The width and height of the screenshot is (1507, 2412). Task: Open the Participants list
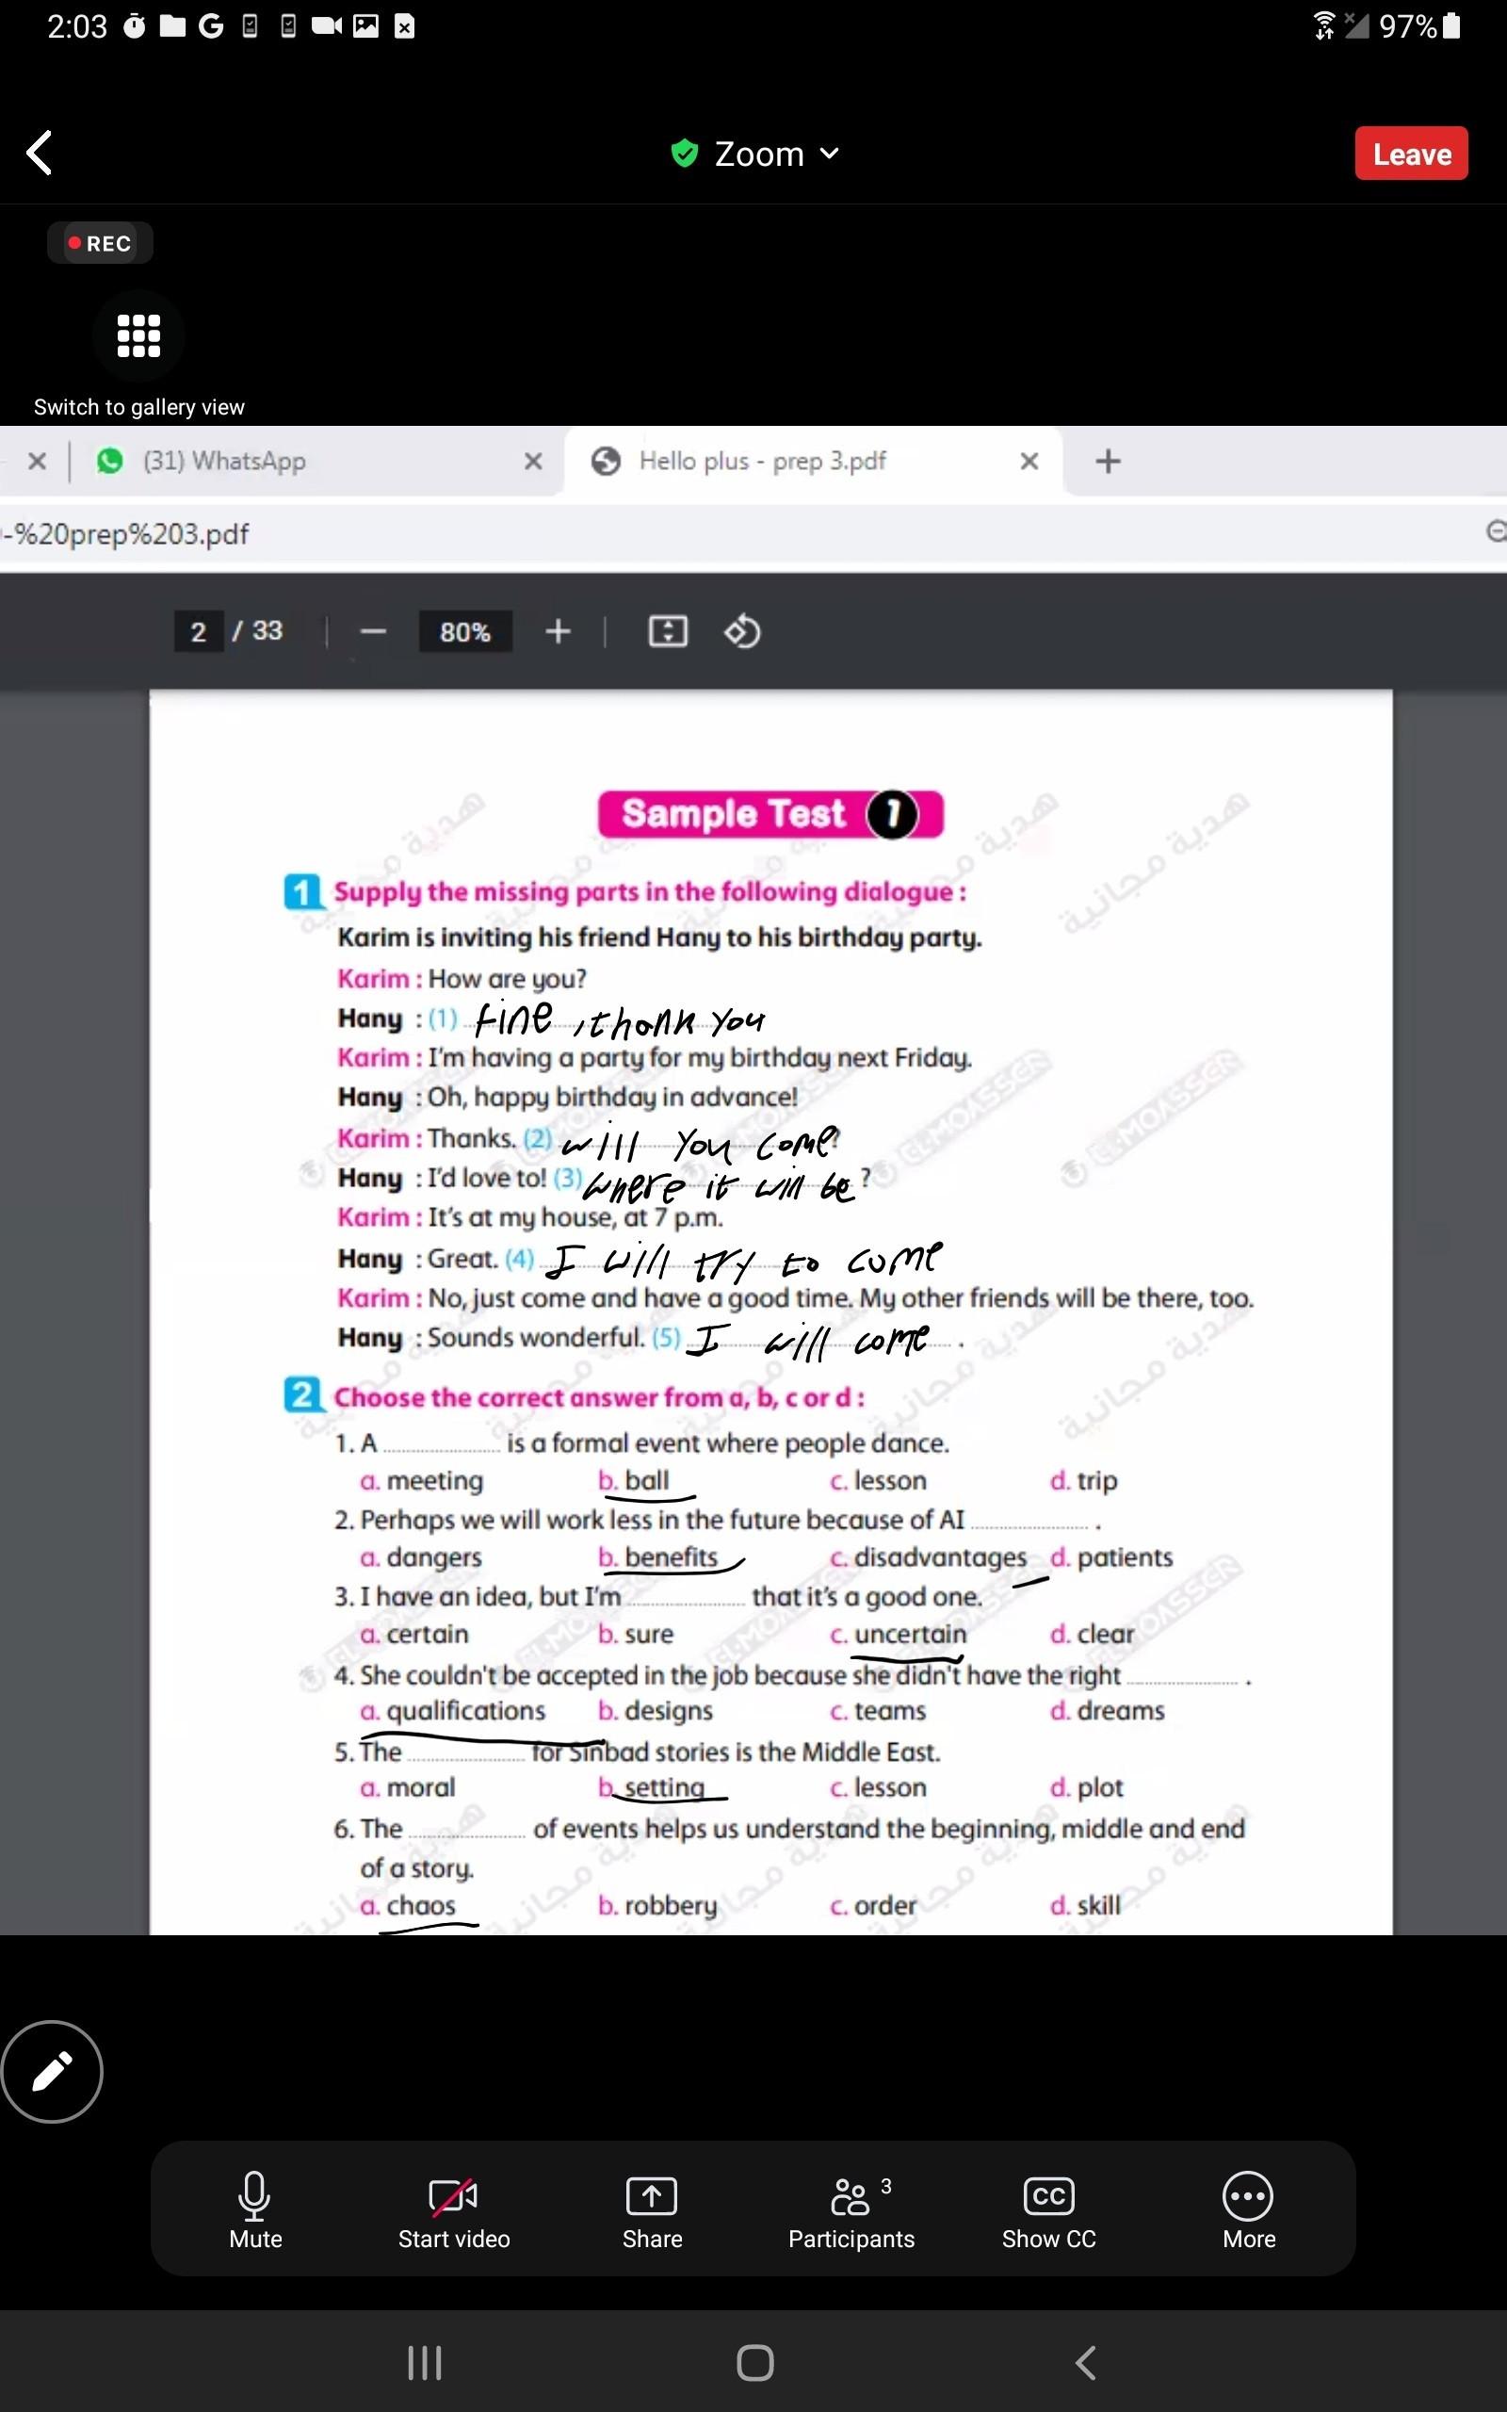(x=851, y=2209)
